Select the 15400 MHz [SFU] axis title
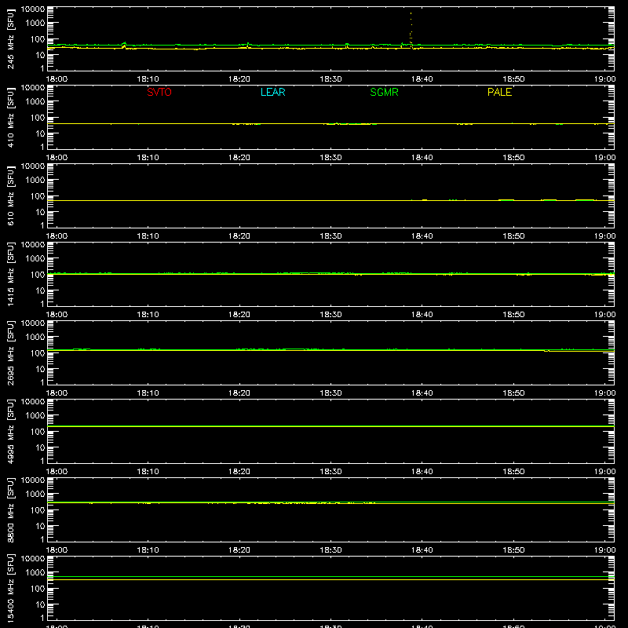Image resolution: width=628 pixels, height=628 pixels. click(x=11, y=588)
